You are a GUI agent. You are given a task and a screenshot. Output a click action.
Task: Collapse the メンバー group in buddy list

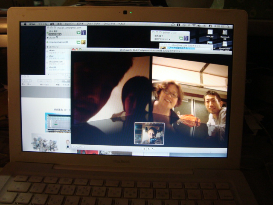point(48,38)
